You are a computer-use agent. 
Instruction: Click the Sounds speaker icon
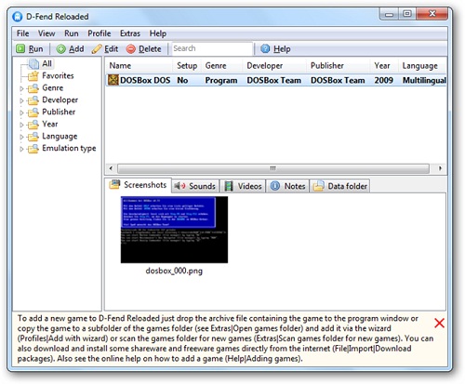tap(179, 186)
